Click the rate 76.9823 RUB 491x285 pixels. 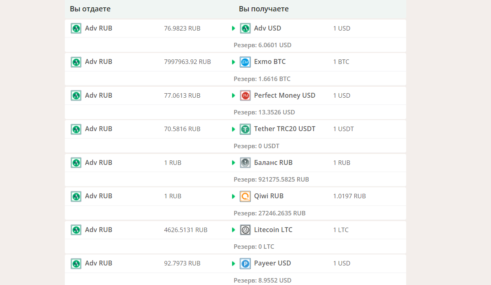(x=182, y=28)
